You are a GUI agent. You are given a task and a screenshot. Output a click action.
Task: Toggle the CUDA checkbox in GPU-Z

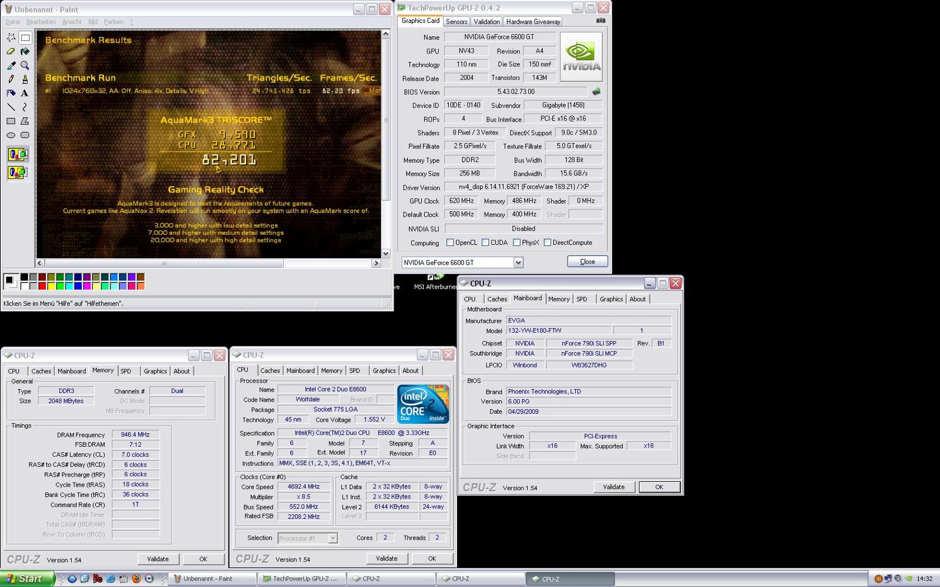tap(485, 242)
